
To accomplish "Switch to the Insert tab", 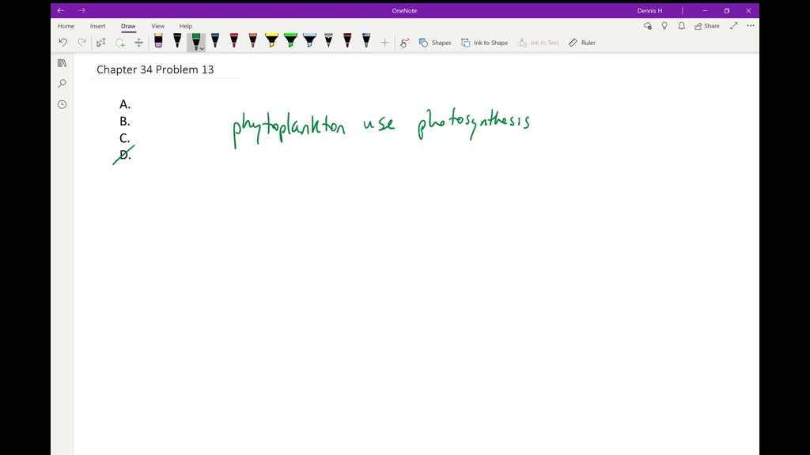I will 97,26.
